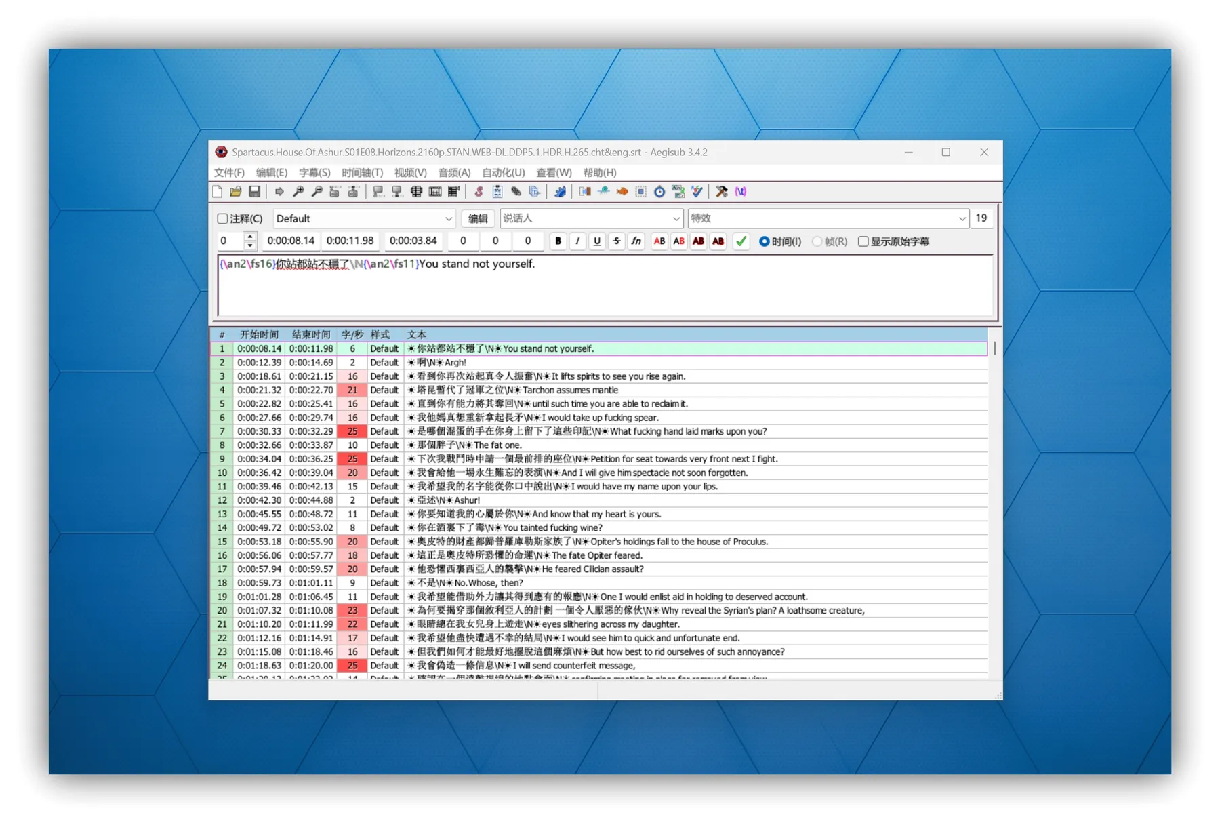The image size is (1220, 823).
Task: Open the 自动化(U) menu
Action: (x=503, y=172)
